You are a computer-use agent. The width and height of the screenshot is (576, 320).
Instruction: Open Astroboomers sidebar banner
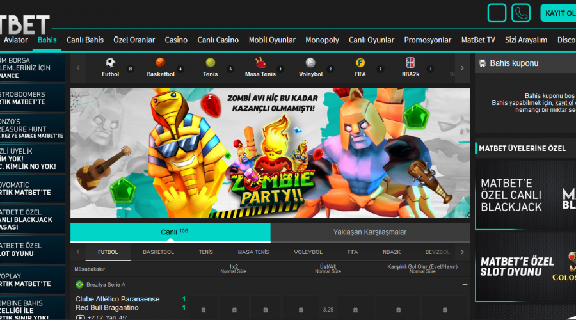point(33,98)
